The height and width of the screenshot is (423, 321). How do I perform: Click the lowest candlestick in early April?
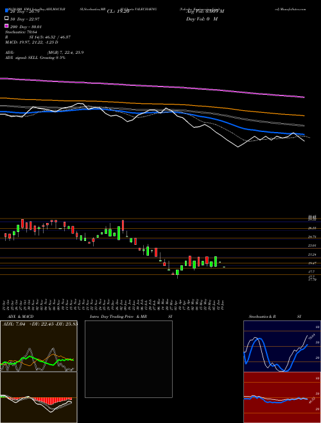pyautogui.click(x=178, y=273)
